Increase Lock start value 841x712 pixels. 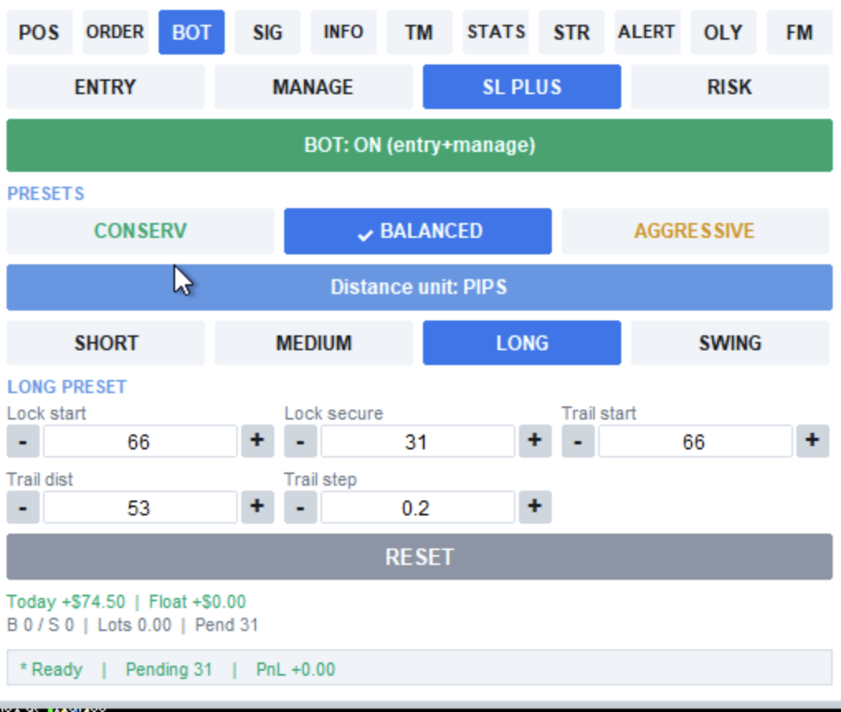click(x=258, y=441)
